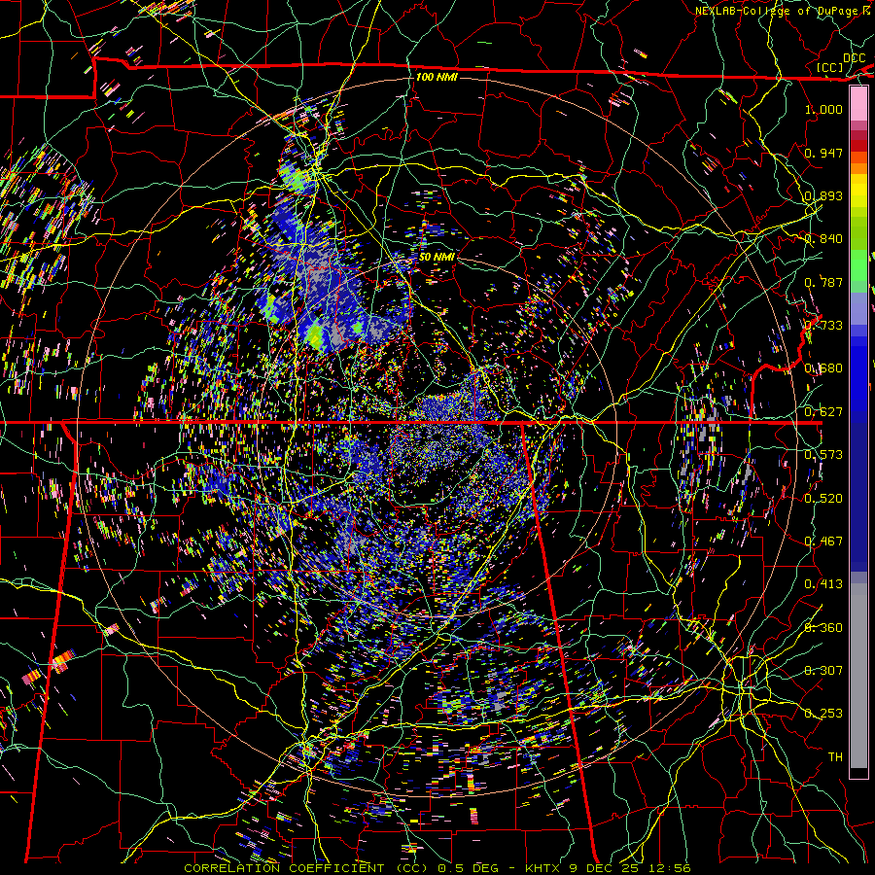Click the TH threshold label on scale

point(835,756)
